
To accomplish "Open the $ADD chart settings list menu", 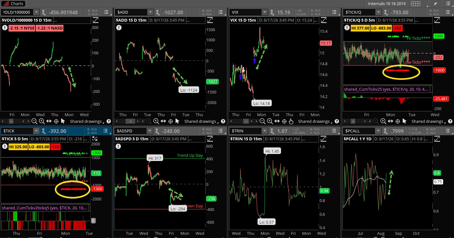I will [220, 12].
